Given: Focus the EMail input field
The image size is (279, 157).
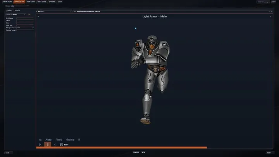Looking at the screenshot, I should (x=25, y=21).
